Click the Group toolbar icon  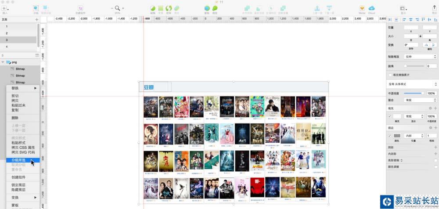(x=36, y=8)
